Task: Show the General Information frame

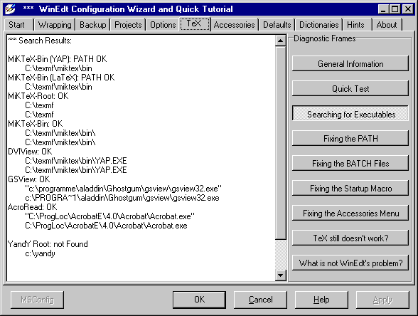Action: pos(350,64)
